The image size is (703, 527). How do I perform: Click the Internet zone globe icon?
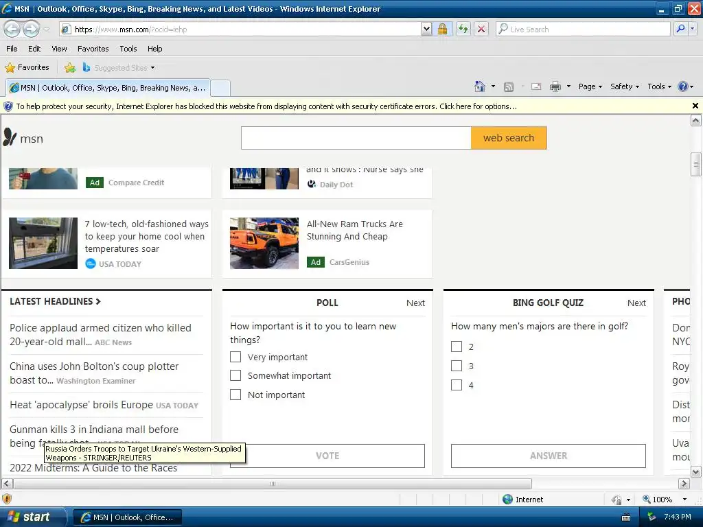click(x=507, y=500)
